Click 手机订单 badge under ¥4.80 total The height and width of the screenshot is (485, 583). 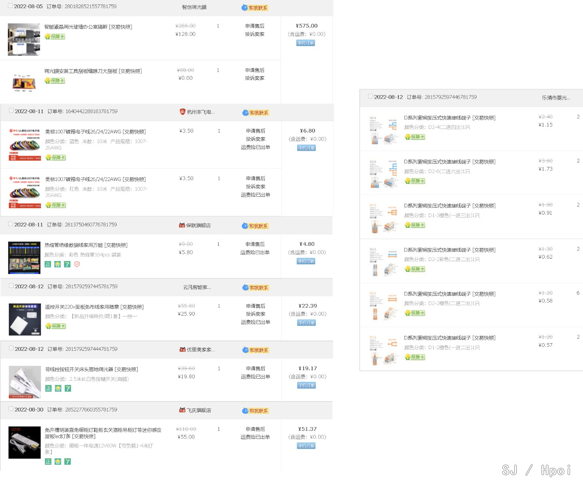tap(306, 261)
